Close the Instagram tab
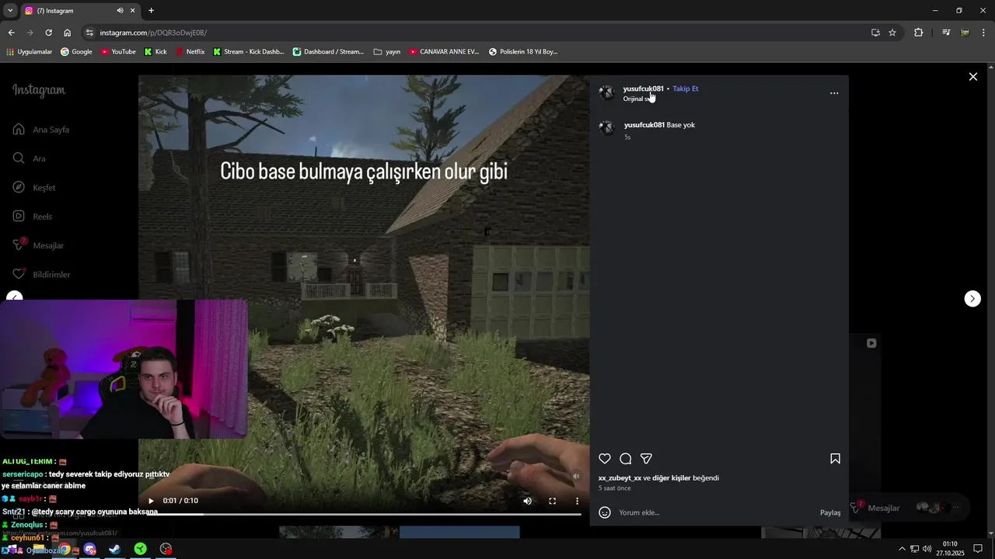Viewport: 995px width, 559px height. (x=132, y=11)
